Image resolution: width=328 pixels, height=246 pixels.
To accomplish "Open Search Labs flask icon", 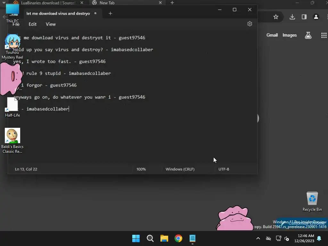I will 308,35.
